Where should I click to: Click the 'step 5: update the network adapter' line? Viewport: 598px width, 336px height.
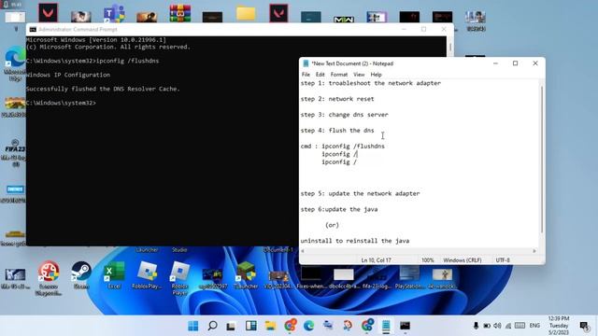point(360,193)
